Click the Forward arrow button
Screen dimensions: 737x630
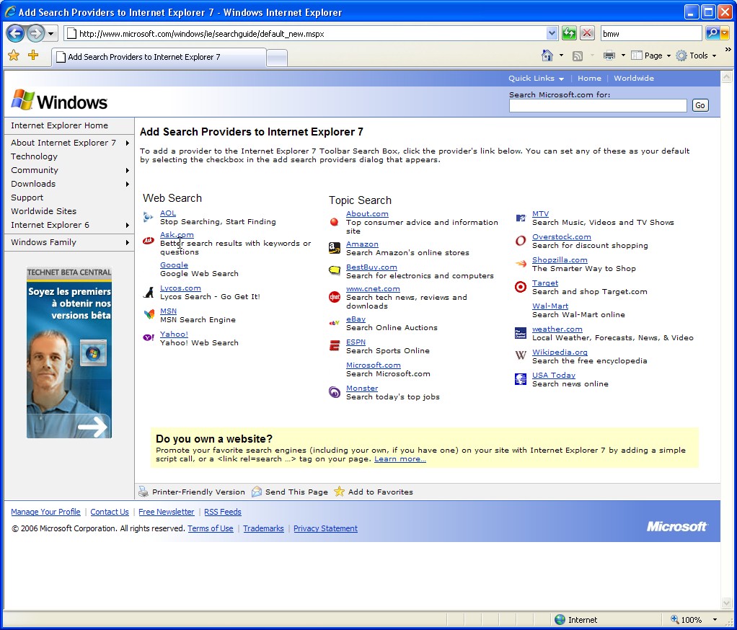[36, 33]
